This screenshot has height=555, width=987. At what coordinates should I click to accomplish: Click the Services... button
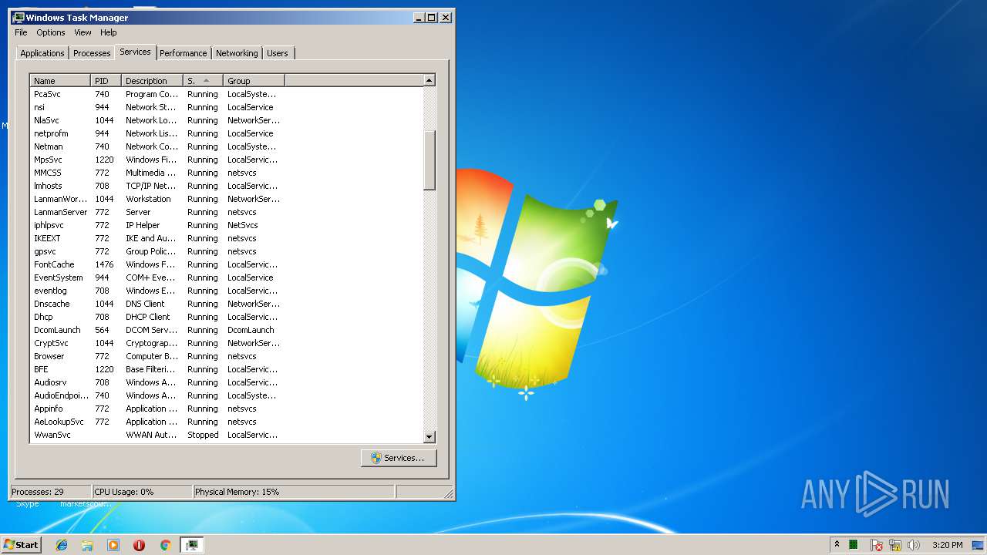coord(399,458)
